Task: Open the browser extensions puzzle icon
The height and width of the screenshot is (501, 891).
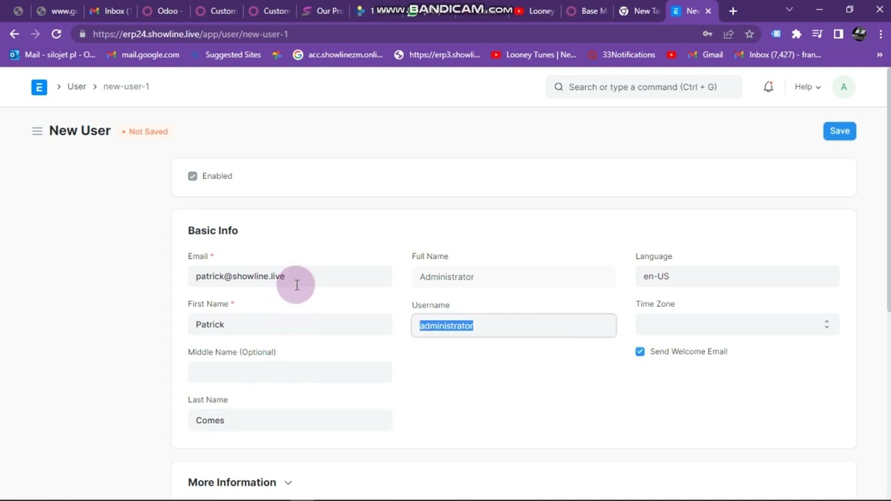Action: click(796, 34)
